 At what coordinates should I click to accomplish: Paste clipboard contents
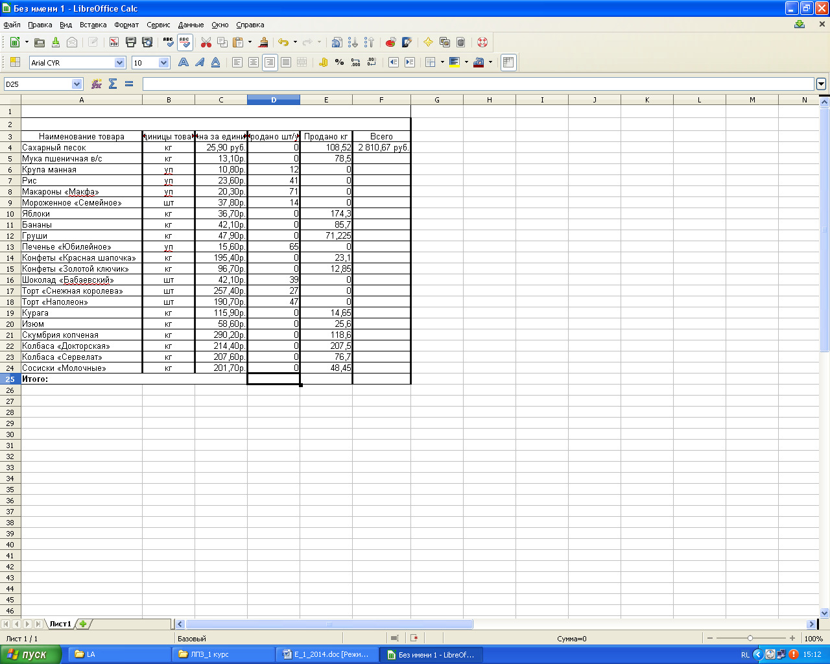click(238, 42)
